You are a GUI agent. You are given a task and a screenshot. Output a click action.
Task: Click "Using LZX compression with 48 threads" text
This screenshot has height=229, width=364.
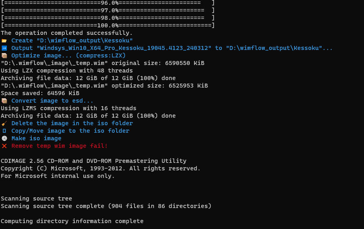pos(67,71)
